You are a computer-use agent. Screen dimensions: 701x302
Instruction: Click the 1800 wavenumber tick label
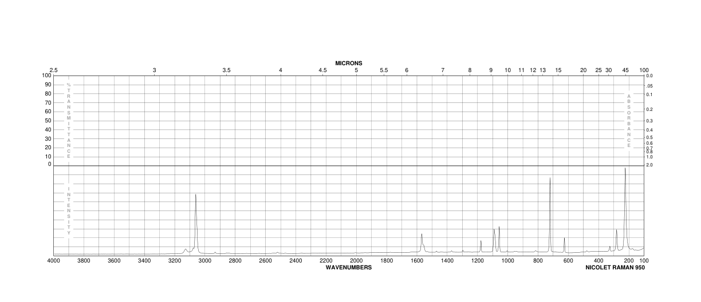[387, 261]
